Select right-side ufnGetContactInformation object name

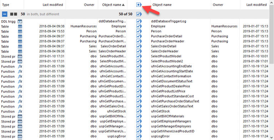point(171,76)
